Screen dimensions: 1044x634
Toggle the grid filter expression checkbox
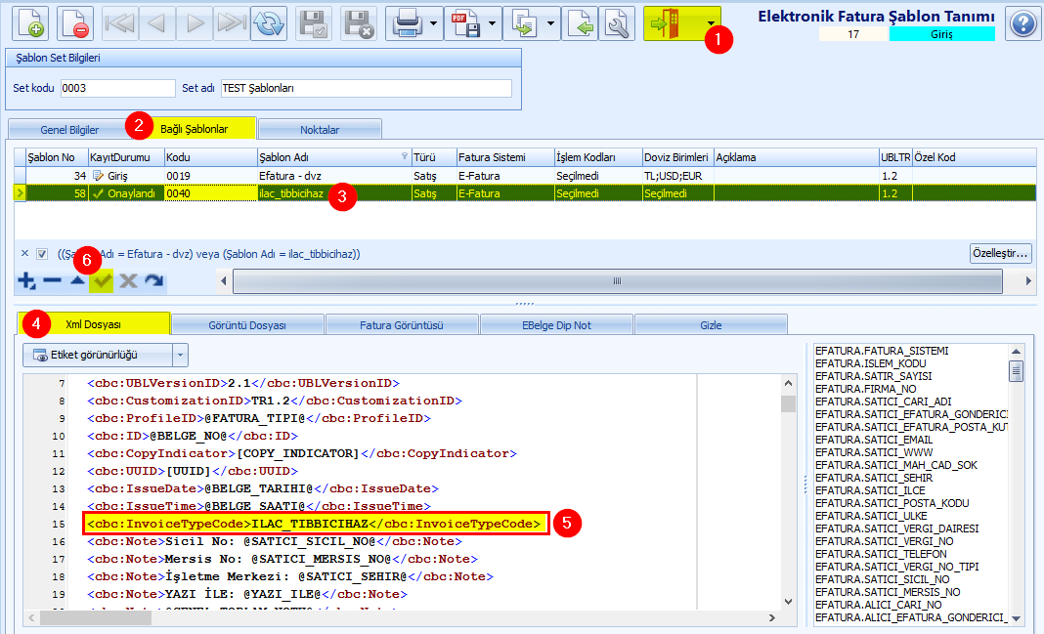[x=42, y=253]
